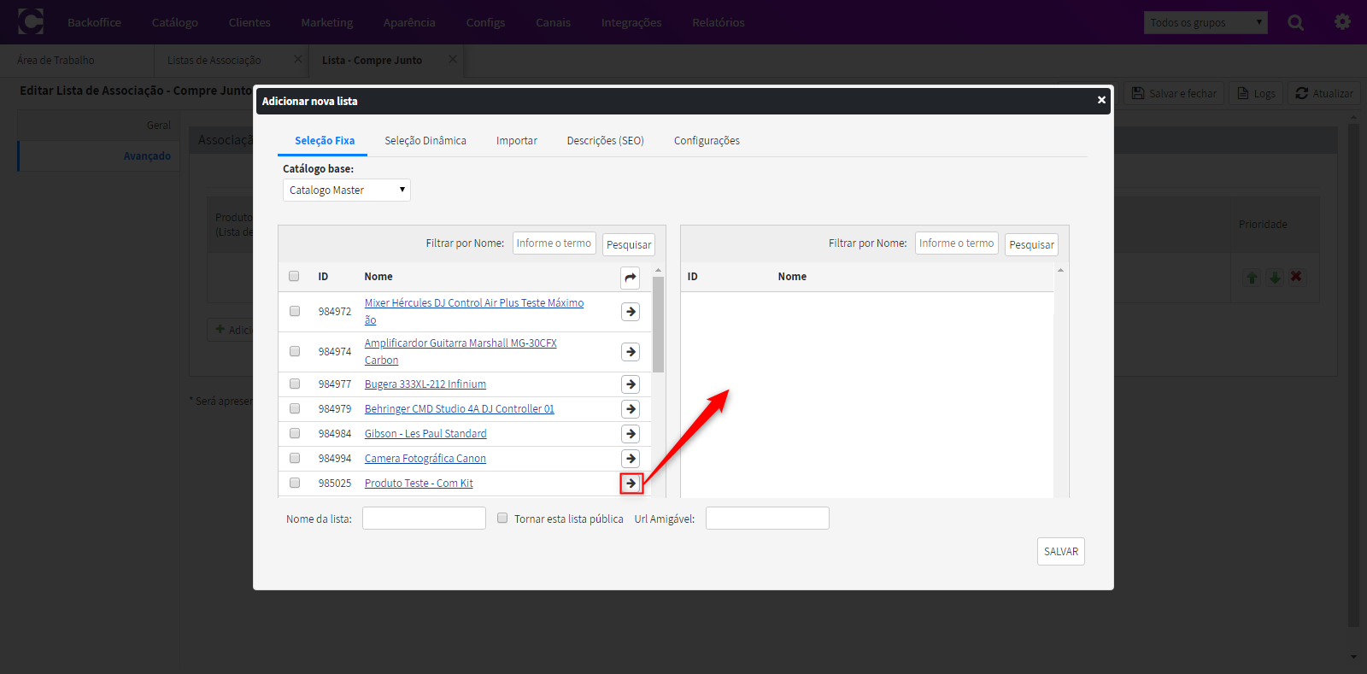Open the Configs menu
Viewport: 1367px width, 674px height.
(485, 22)
